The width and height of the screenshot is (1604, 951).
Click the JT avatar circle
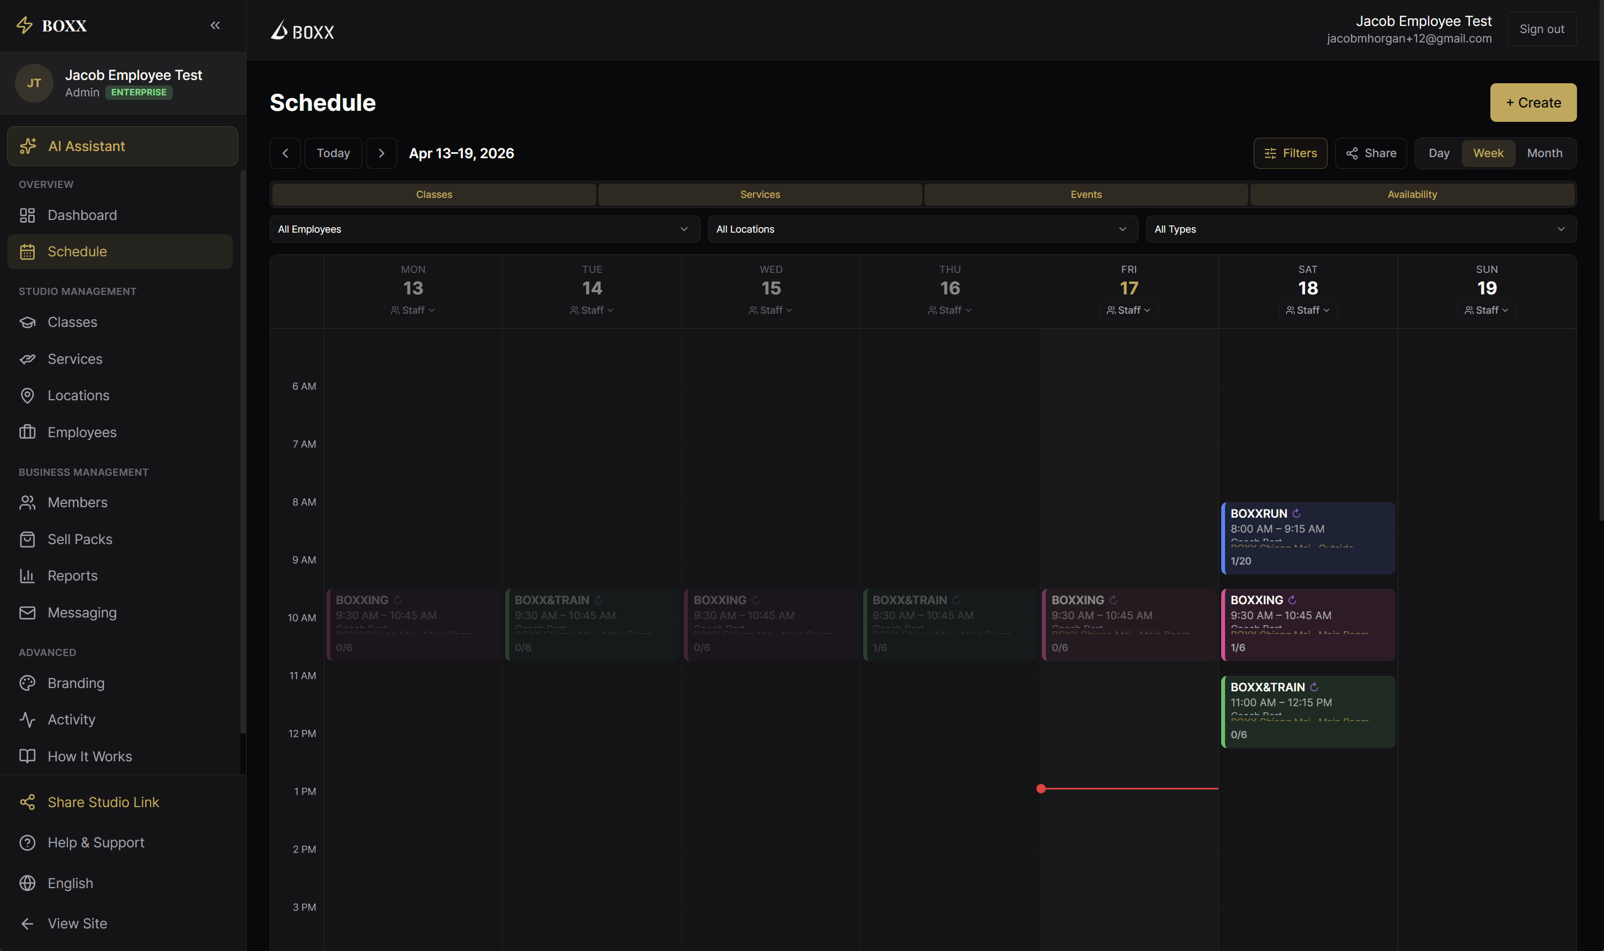pyautogui.click(x=34, y=83)
